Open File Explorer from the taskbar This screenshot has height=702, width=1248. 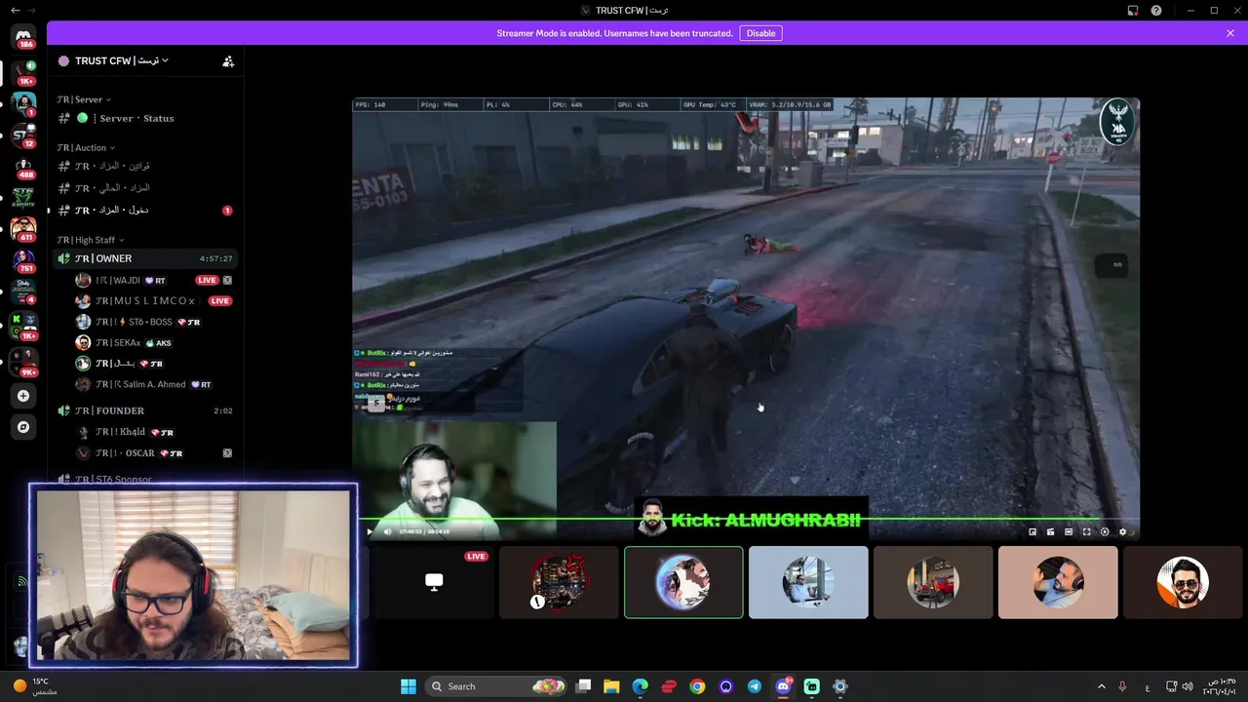point(611,686)
